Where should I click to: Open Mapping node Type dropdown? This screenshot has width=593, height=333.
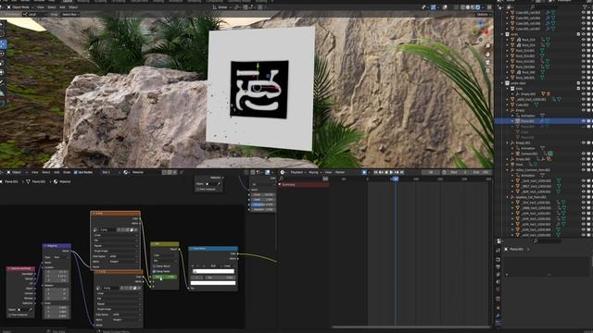point(60,257)
